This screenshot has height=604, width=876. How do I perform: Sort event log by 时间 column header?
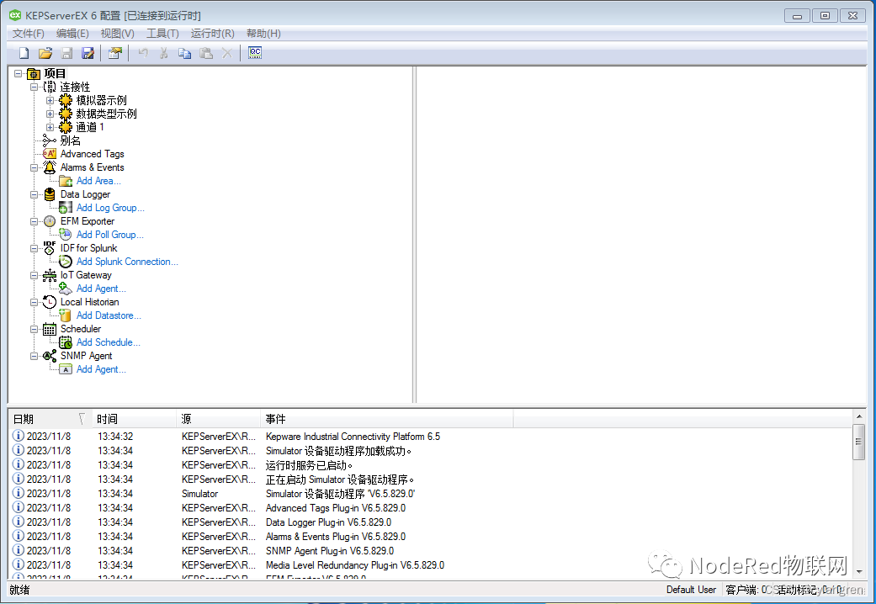click(134, 419)
